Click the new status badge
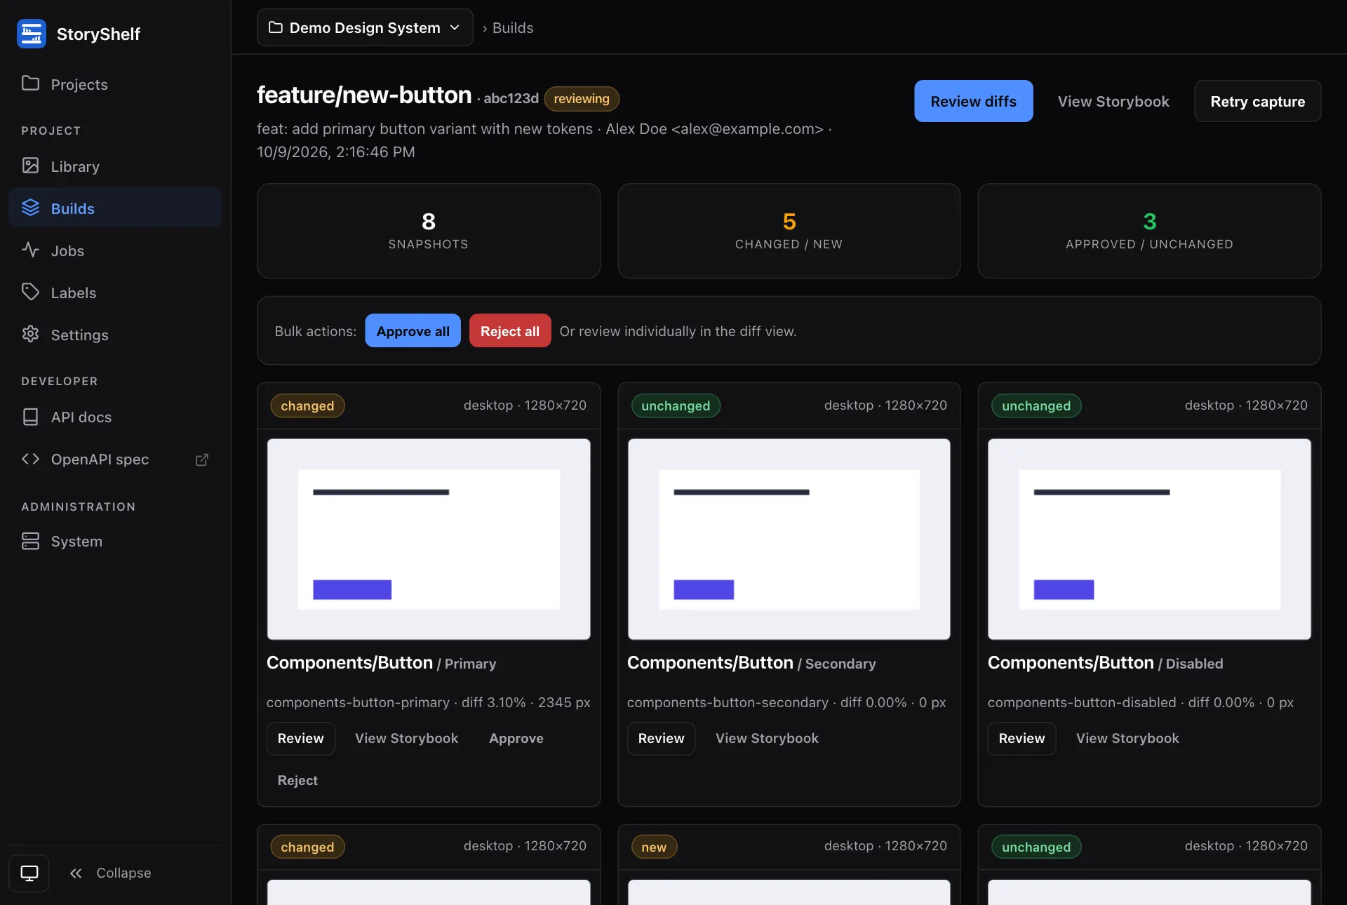 (x=654, y=847)
